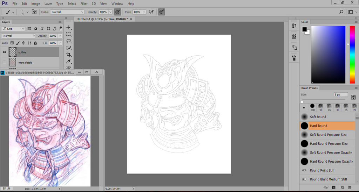Image resolution: width=359 pixels, height=192 pixels.
Task: Click the hue spectrum slider
Action: coord(352,54)
